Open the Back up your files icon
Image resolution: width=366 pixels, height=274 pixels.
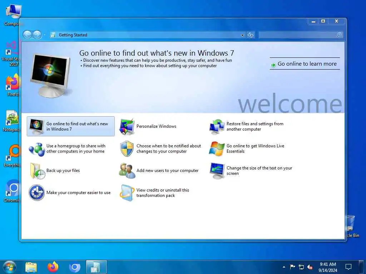(37, 171)
